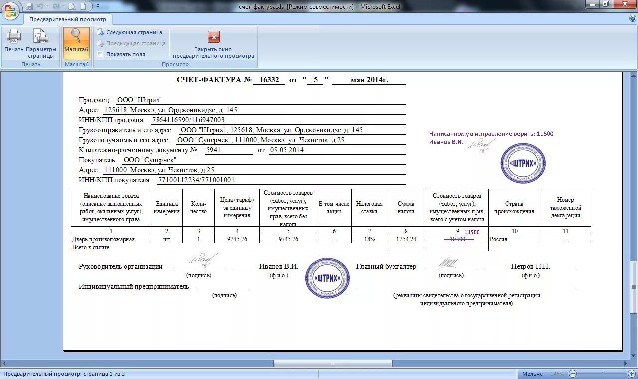
Task: Click the seller name ООО "Штрих"
Action: [x=139, y=100]
